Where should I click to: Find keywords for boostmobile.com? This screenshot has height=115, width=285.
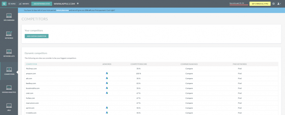point(240,88)
